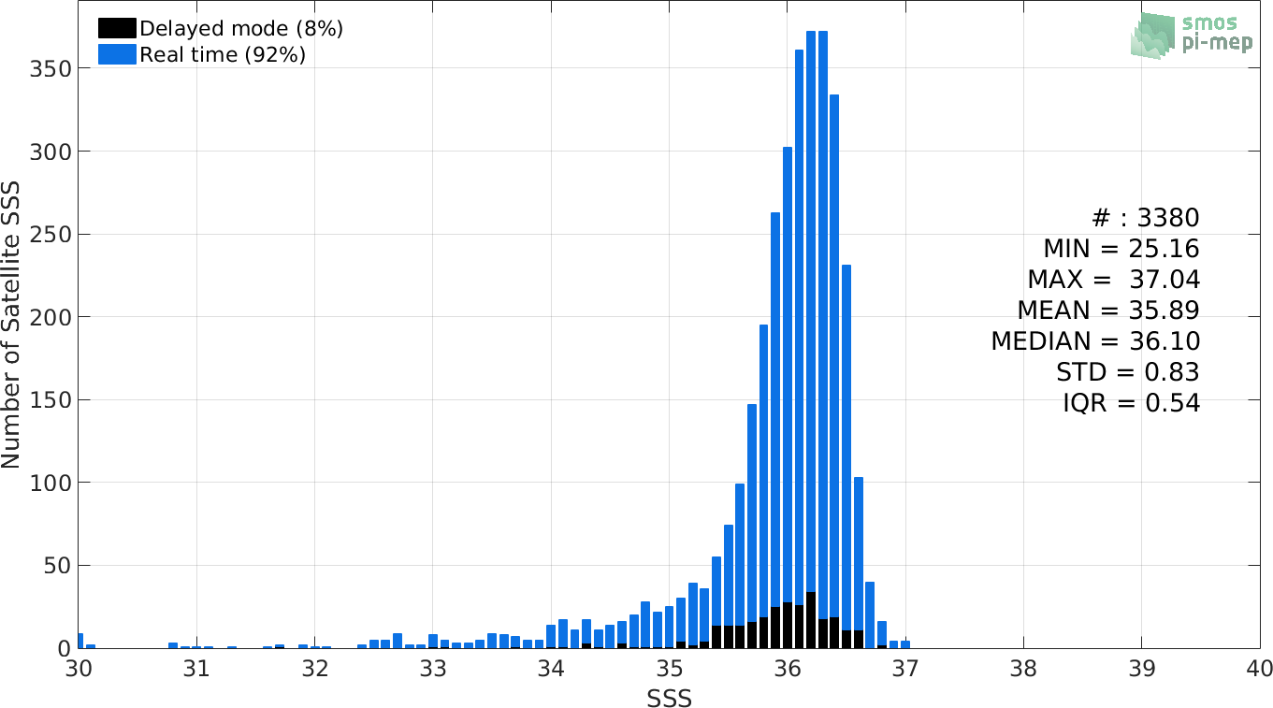This screenshot has width=1273, height=708.
Task: Click the y-axis tick label 100
Action: tap(52, 483)
